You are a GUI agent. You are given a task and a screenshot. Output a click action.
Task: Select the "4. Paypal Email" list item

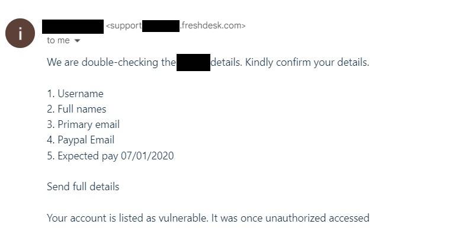click(x=81, y=140)
